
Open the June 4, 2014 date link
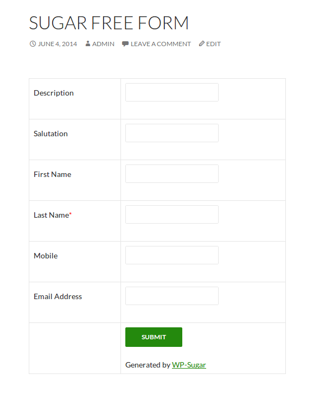(x=58, y=44)
